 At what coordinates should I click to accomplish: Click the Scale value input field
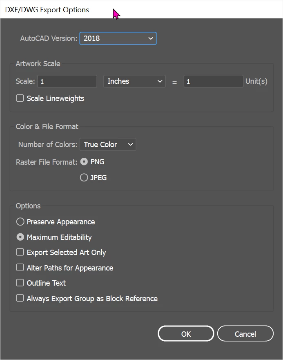click(x=67, y=81)
